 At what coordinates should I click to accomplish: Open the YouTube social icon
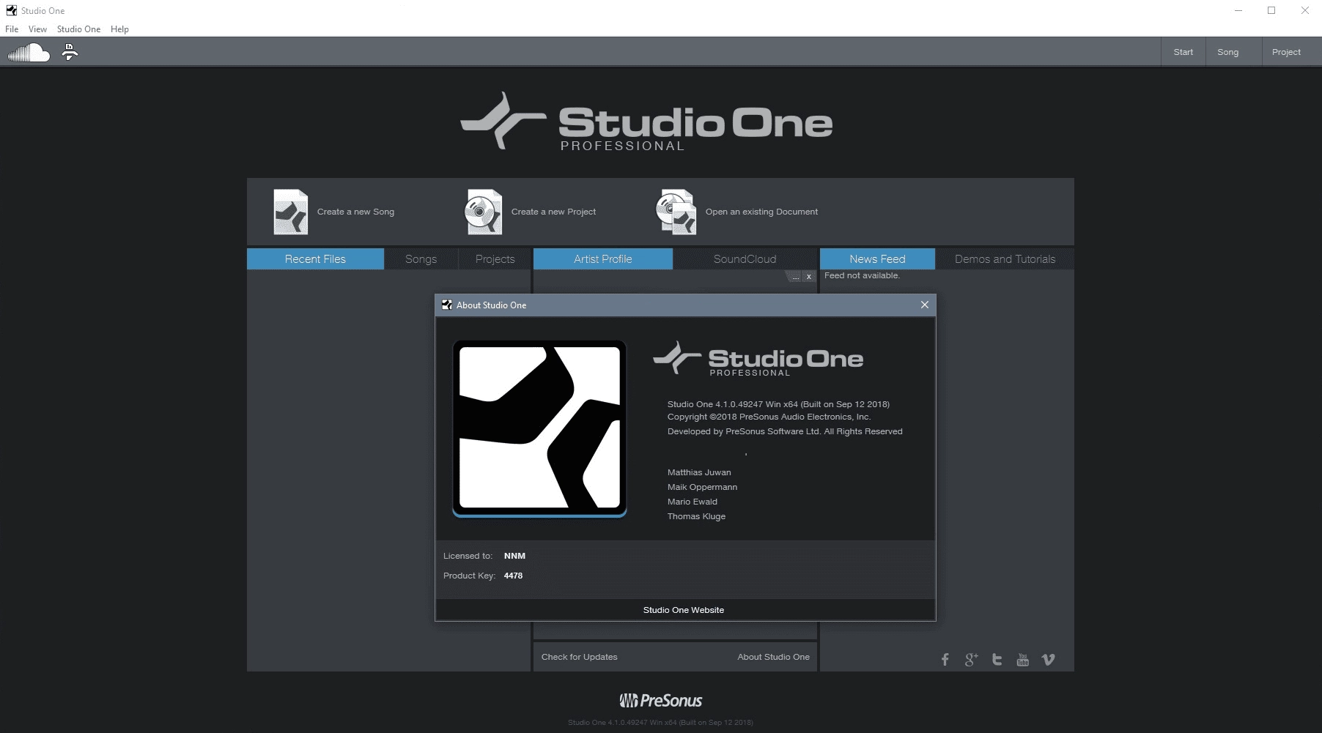click(x=1023, y=660)
